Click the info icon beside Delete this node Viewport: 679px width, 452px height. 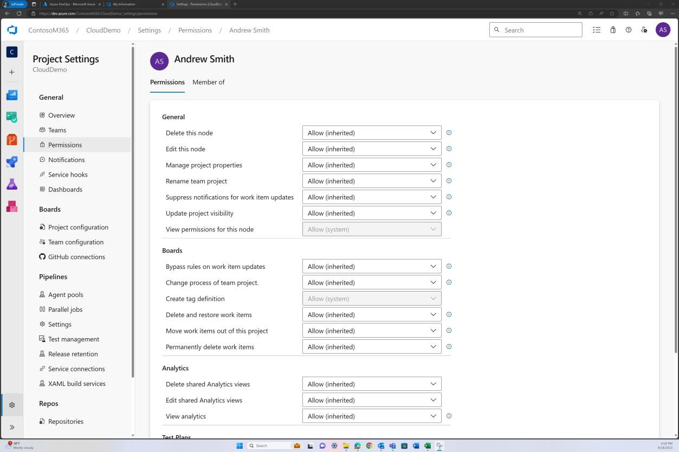coord(449,132)
